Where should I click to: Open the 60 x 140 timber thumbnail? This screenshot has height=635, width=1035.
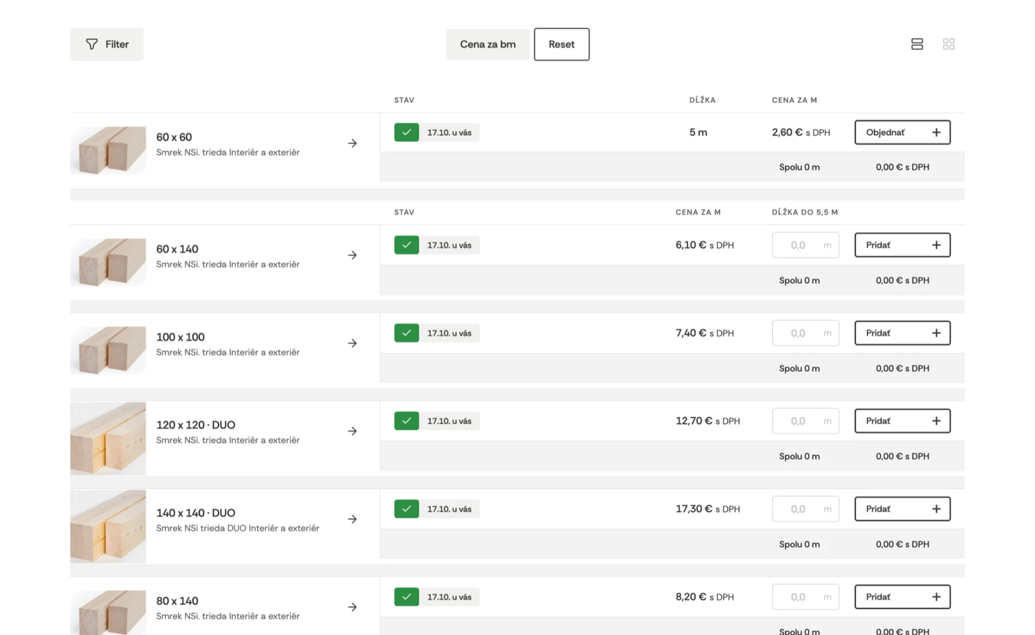(108, 262)
